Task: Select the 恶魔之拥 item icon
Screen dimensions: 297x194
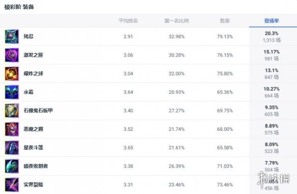Action: (12, 129)
